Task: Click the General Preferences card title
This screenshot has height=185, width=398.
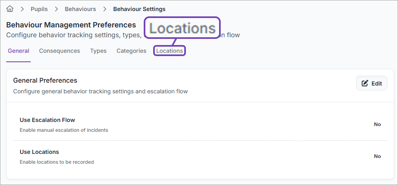Action: [x=45, y=80]
